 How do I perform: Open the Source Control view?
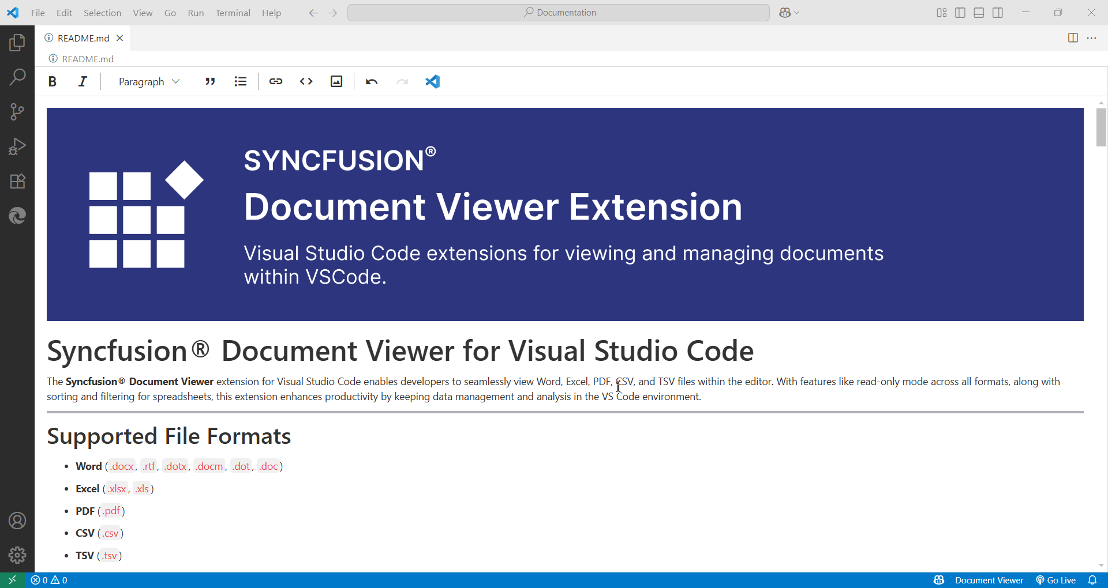click(17, 112)
